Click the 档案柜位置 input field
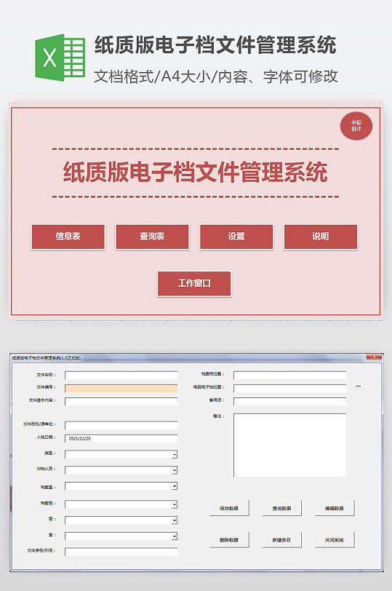 (x=290, y=375)
